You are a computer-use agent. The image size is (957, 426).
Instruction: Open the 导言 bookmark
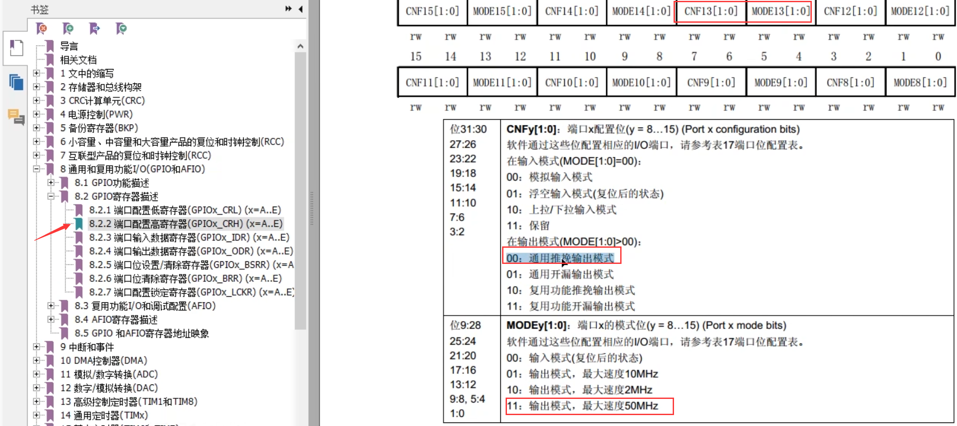click(x=69, y=46)
